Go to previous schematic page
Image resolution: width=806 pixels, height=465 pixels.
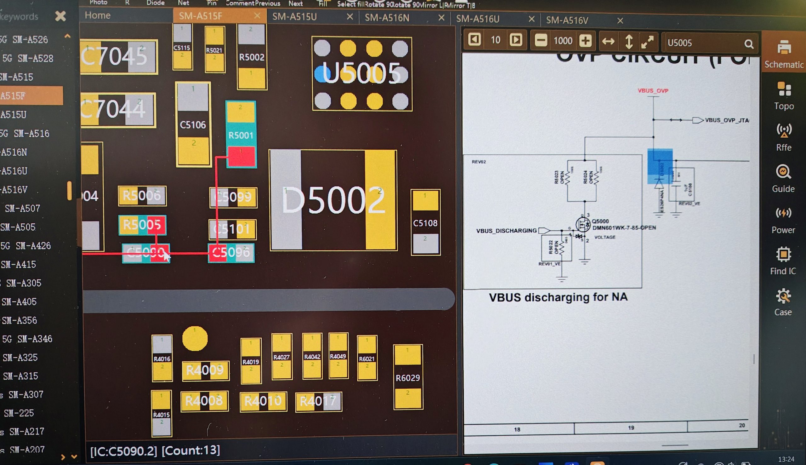(x=474, y=40)
